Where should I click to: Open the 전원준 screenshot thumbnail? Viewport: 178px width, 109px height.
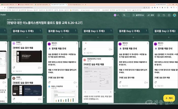click(27, 90)
